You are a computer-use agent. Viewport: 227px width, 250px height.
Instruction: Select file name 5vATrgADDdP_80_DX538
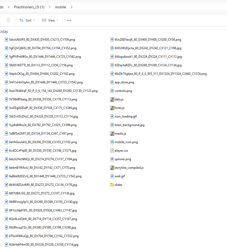click(43, 108)
